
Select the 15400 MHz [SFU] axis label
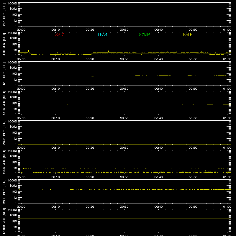tap(4, 221)
